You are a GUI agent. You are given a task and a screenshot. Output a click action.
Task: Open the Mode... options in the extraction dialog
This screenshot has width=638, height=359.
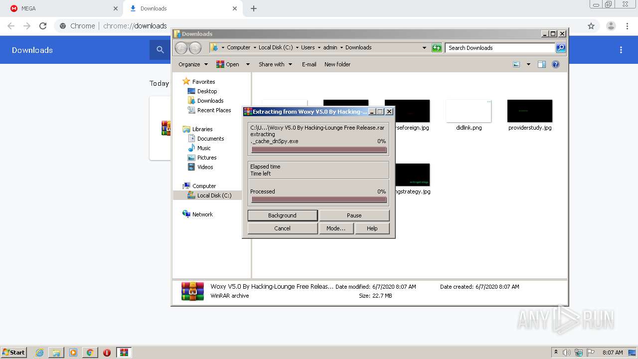coord(336,228)
